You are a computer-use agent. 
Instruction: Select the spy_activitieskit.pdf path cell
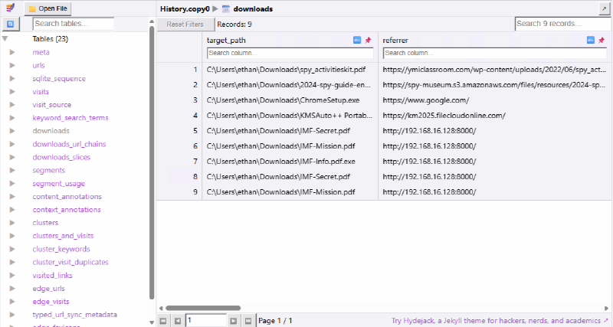pos(290,70)
